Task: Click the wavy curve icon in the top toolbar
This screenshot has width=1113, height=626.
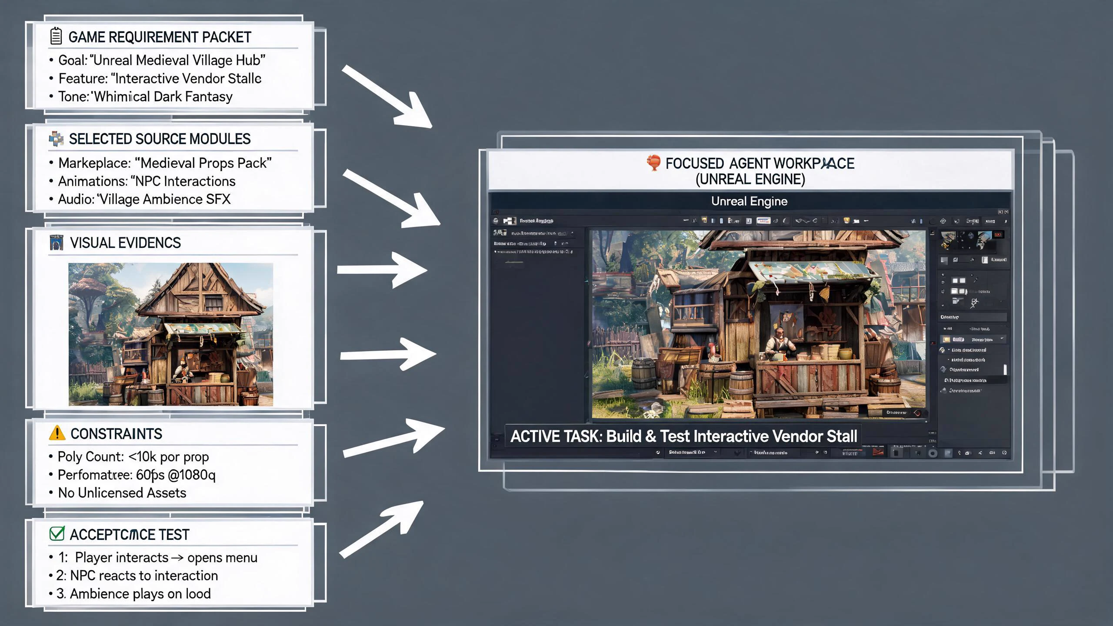Action: click(803, 221)
